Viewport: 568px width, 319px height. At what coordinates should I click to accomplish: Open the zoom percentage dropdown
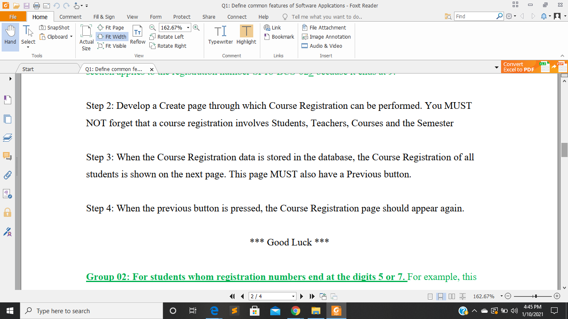(188, 27)
